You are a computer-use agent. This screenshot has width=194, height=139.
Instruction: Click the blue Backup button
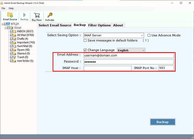[163, 122]
